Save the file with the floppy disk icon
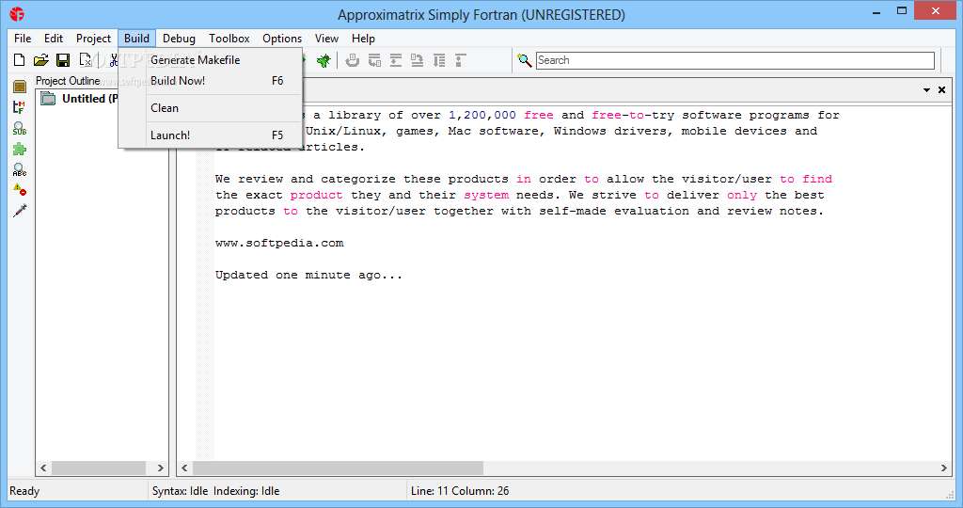The image size is (963, 508). point(63,60)
